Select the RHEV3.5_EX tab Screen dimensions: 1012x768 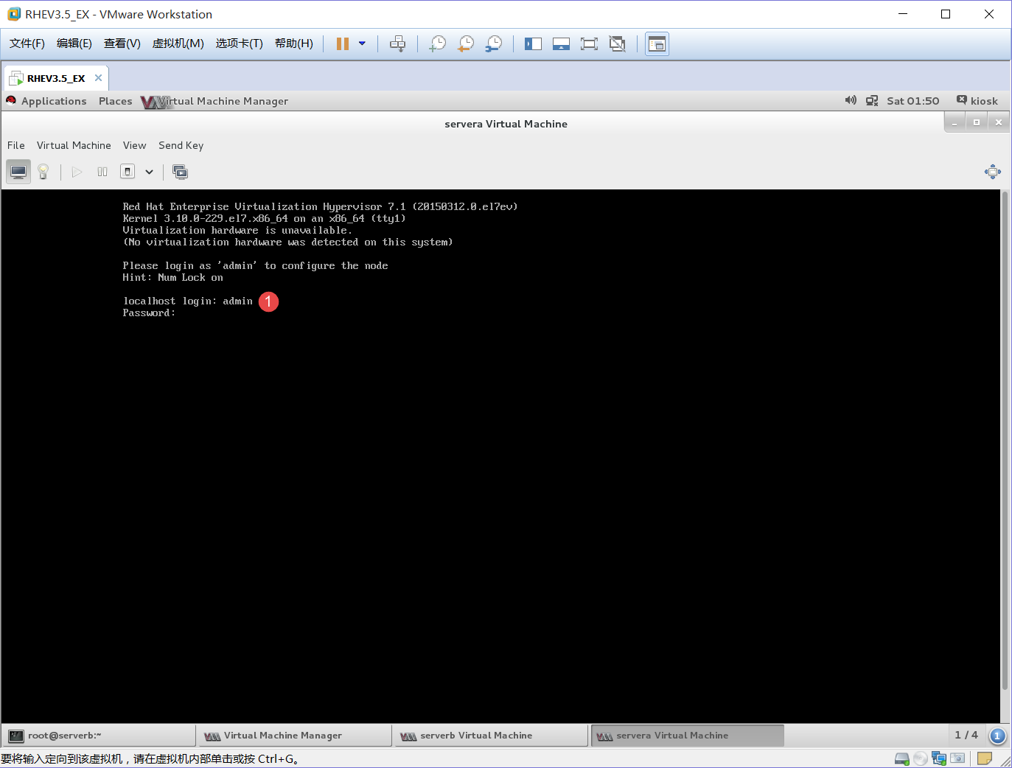pyautogui.click(x=56, y=78)
